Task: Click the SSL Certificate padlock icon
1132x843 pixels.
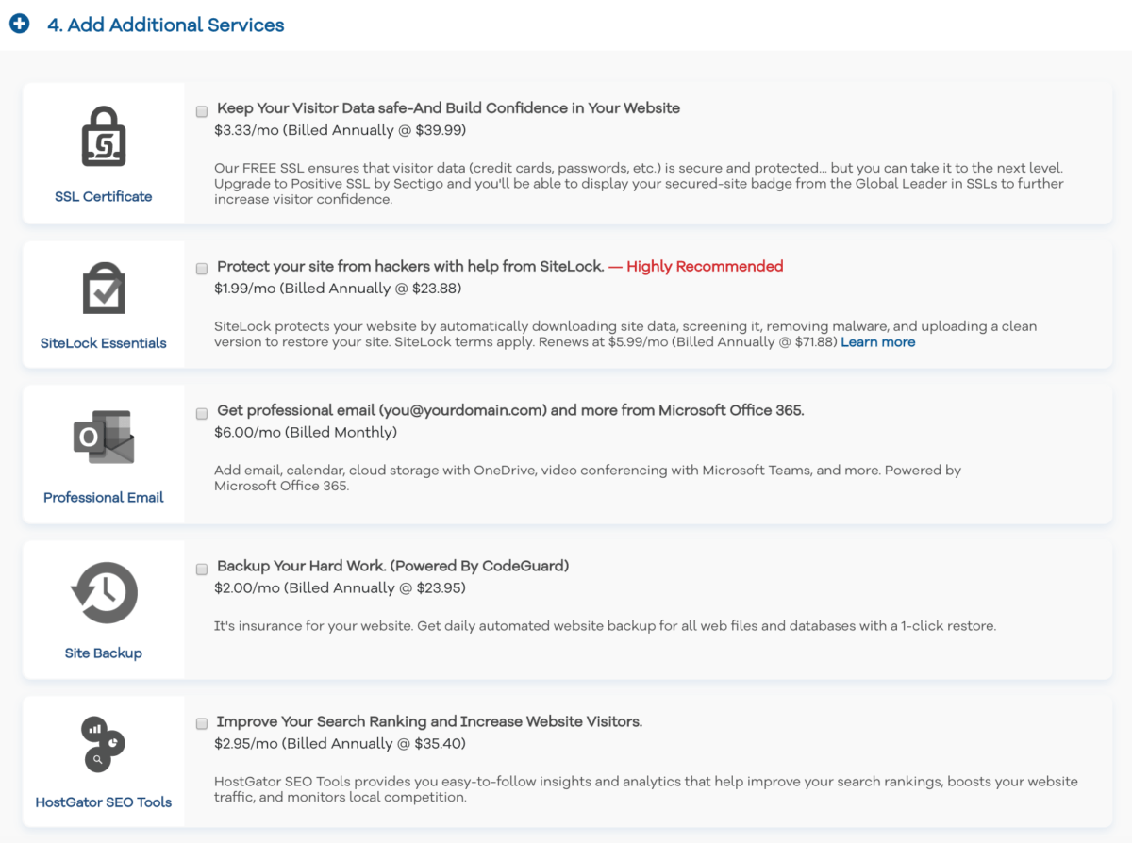Action: 103,136
